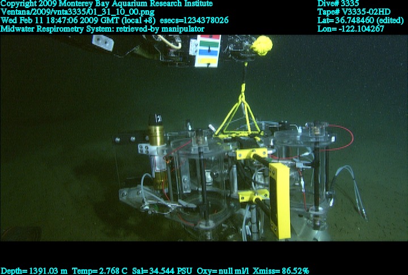
Task: Click the Midwater Respirometry System caption
Action: click(x=102, y=28)
